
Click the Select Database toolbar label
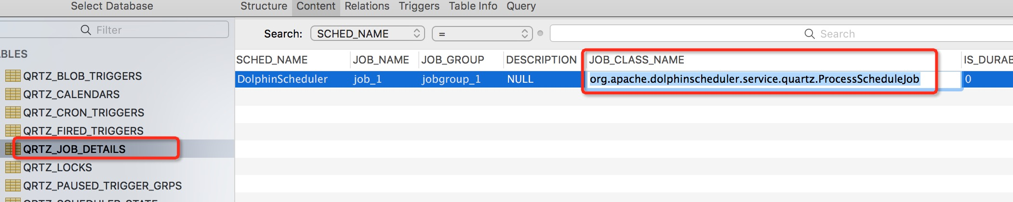112,6
